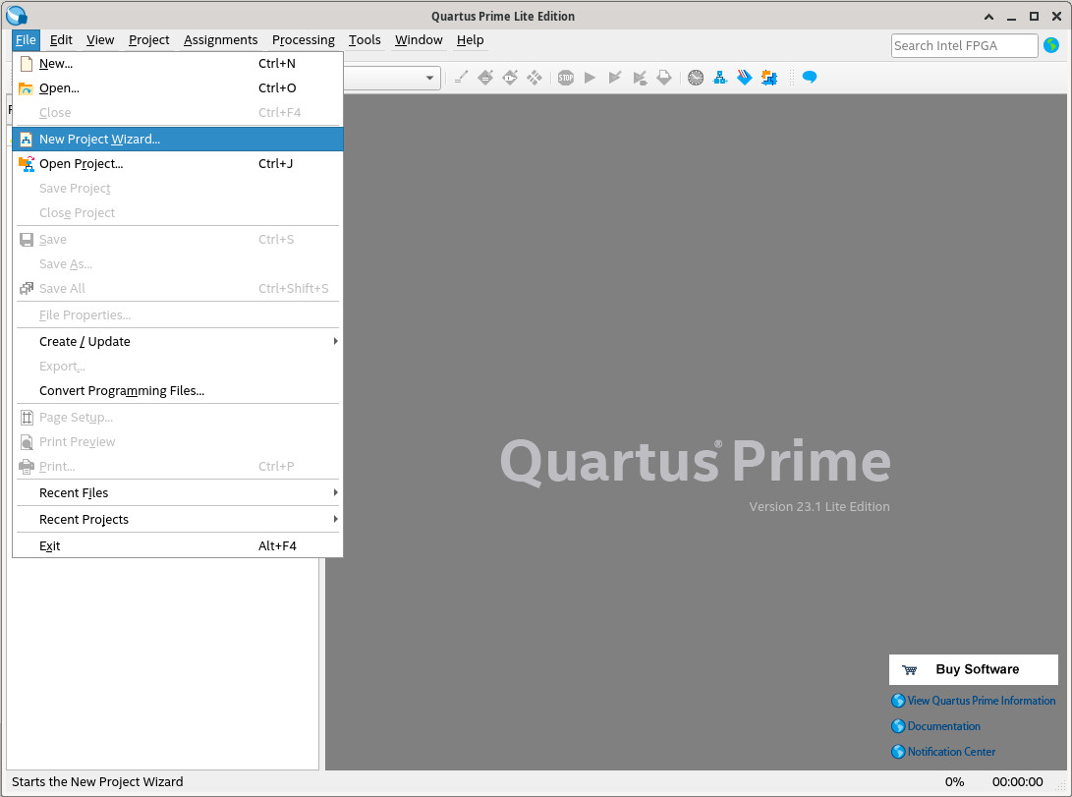The width and height of the screenshot is (1072, 797).
Task: Open the Platform Designer hierarchy icon
Action: pyautogui.click(x=720, y=78)
